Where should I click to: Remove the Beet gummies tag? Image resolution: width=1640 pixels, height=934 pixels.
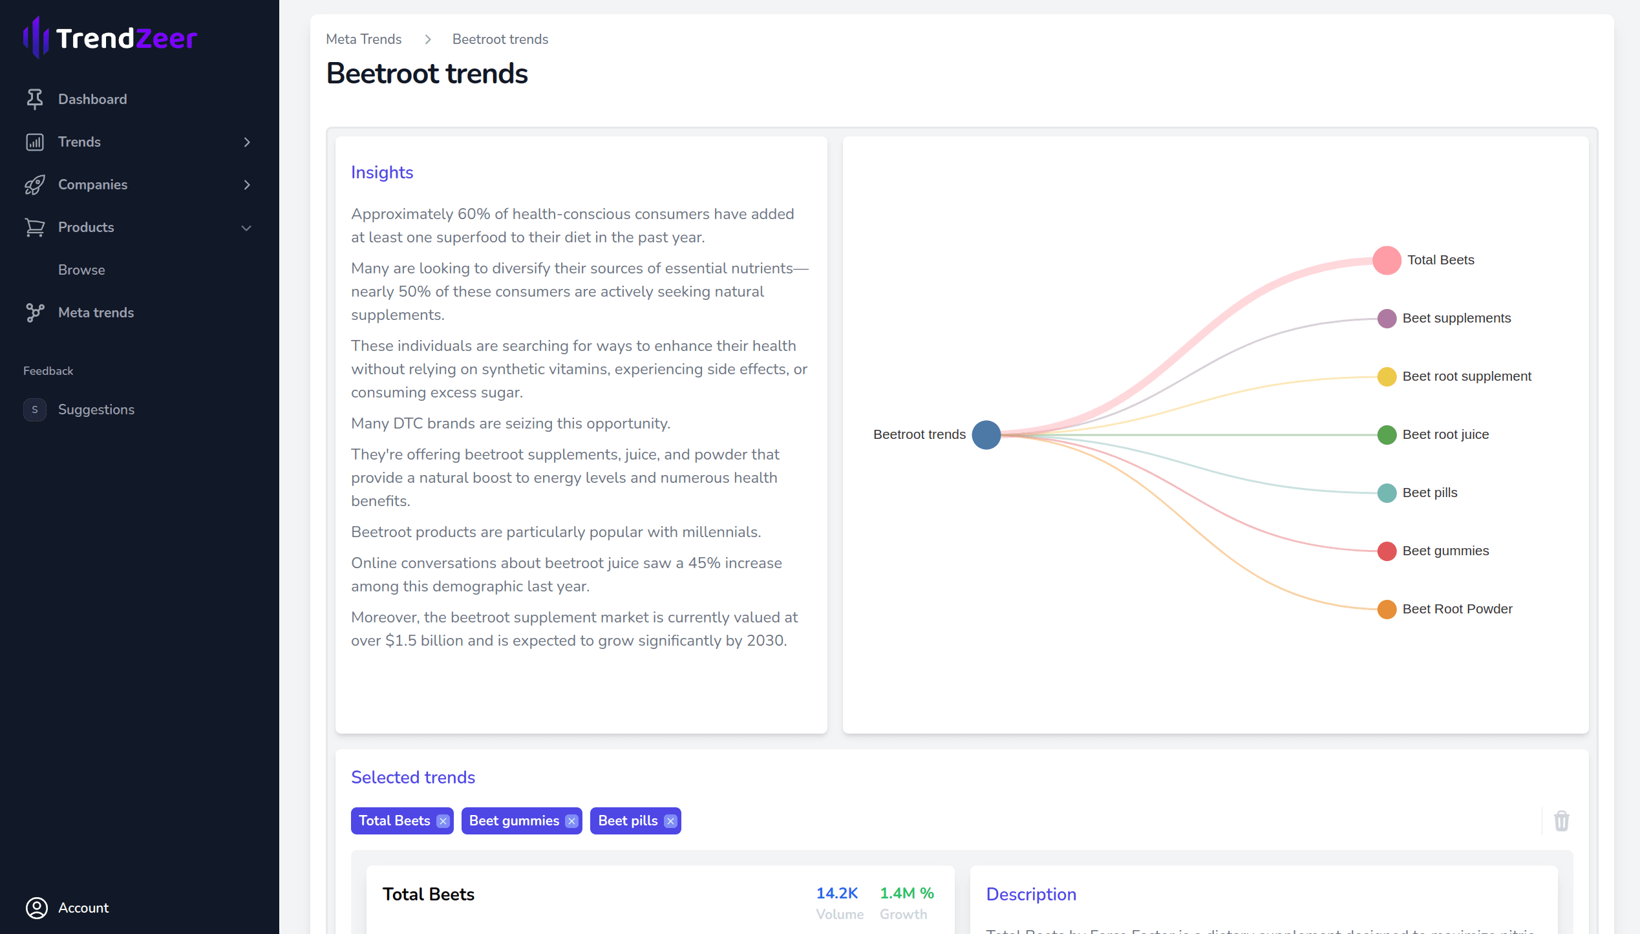coord(571,821)
